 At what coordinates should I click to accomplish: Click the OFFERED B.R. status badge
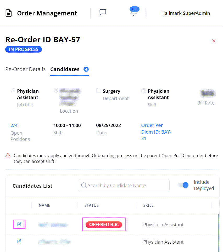[x=104, y=225]
